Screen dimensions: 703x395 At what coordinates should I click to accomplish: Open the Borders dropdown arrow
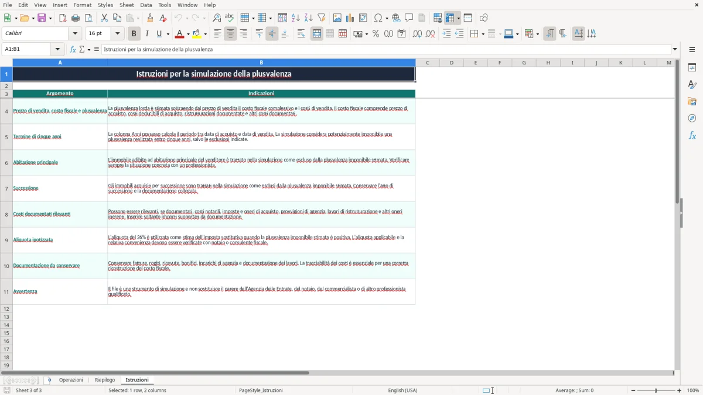pos(482,34)
